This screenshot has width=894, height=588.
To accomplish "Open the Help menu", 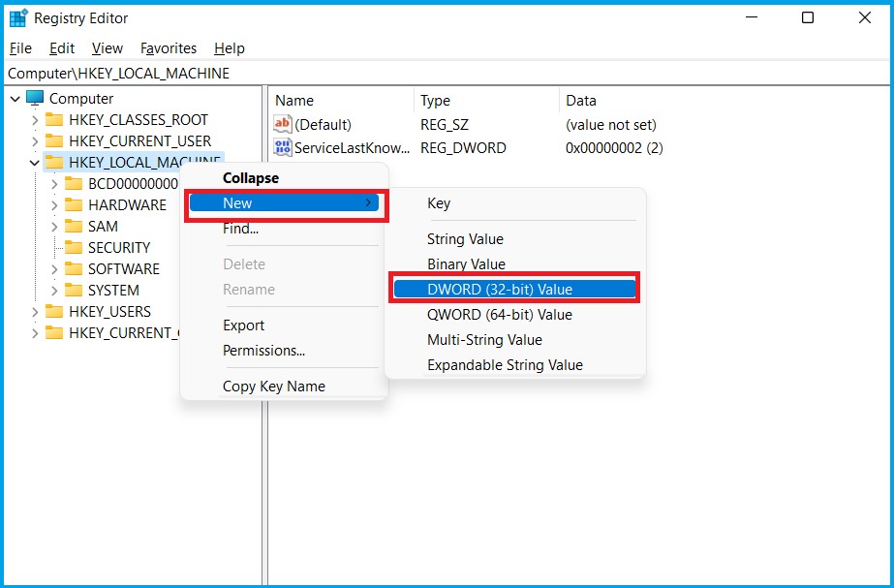I will (230, 48).
